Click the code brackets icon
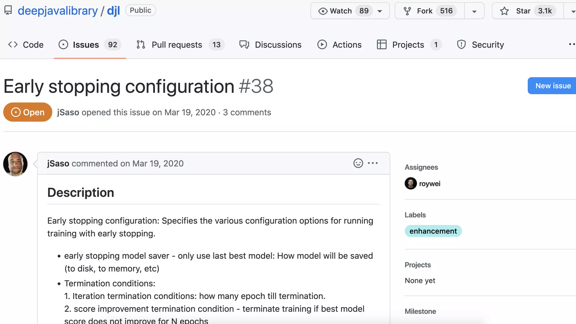Screen dimensions: 576x324 pyautogui.click(x=13, y=44)
